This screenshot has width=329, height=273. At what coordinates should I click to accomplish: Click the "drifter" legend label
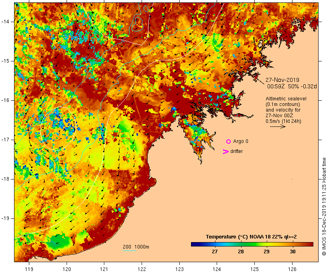click(x=236, y=151)
